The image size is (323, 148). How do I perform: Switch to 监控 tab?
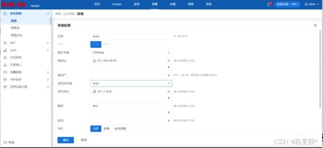tap(137, 4)
